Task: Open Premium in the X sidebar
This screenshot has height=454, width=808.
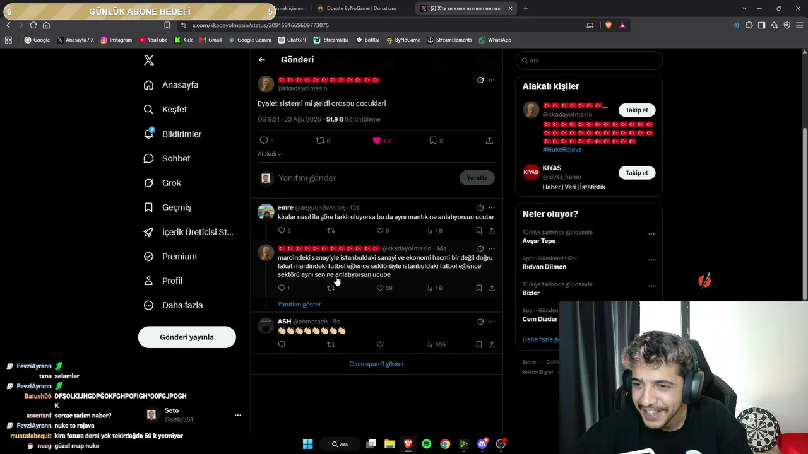Action: [x=170, y=257]
